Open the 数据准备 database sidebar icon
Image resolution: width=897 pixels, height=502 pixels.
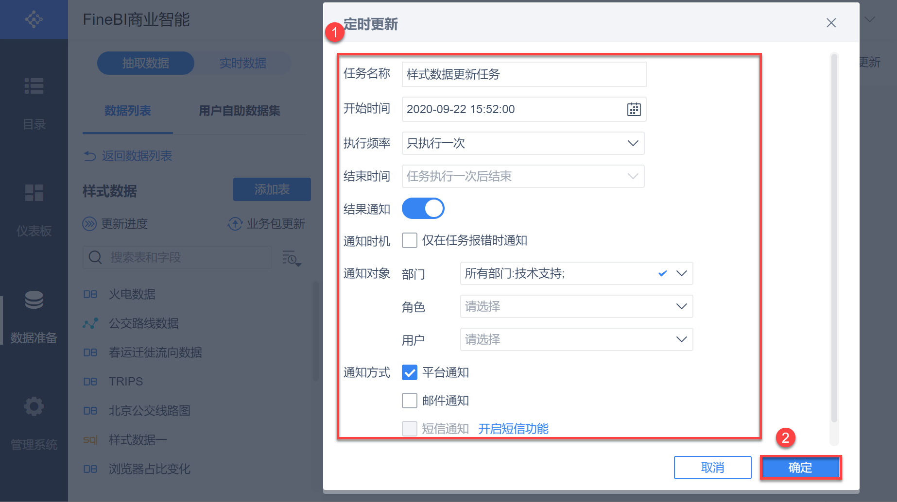click(34, 300)
